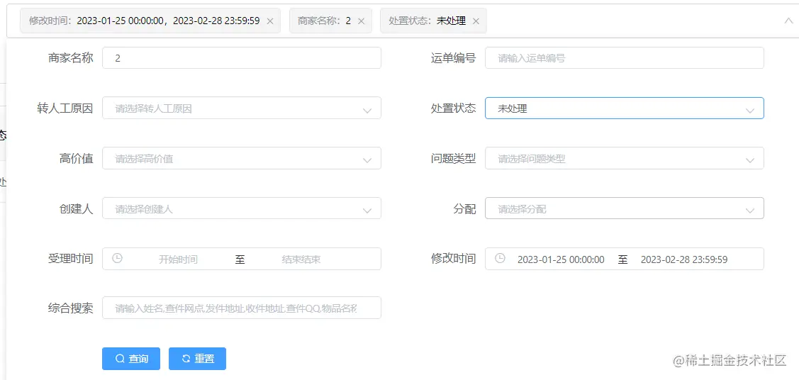This screenshot has height=380, width=799.
Task: Remove the 修改时间 filter tag
Action: (x=270, y=21)
